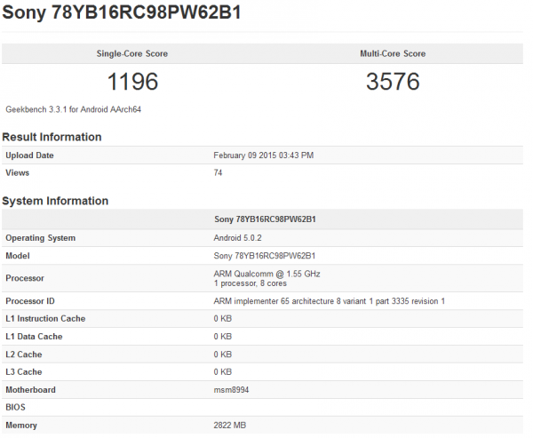Viewport: 533px width, 438px height.
Task: Select the Operating System label
Action: [41, 238]
